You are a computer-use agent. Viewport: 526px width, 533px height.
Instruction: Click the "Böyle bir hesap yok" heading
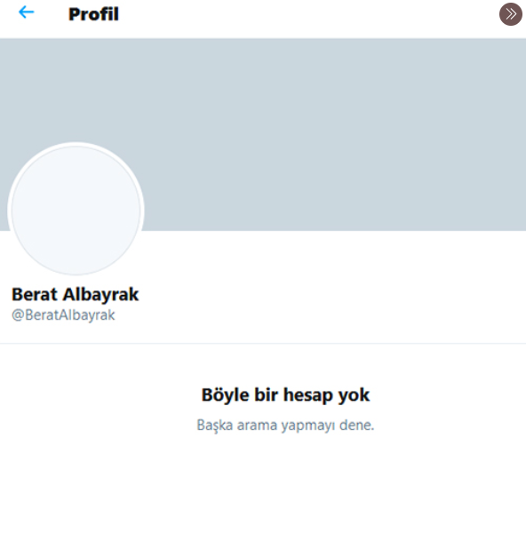pyautogui.click(x=285, y=395)
